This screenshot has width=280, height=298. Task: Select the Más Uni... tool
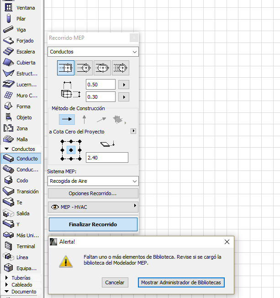point(21,235)
